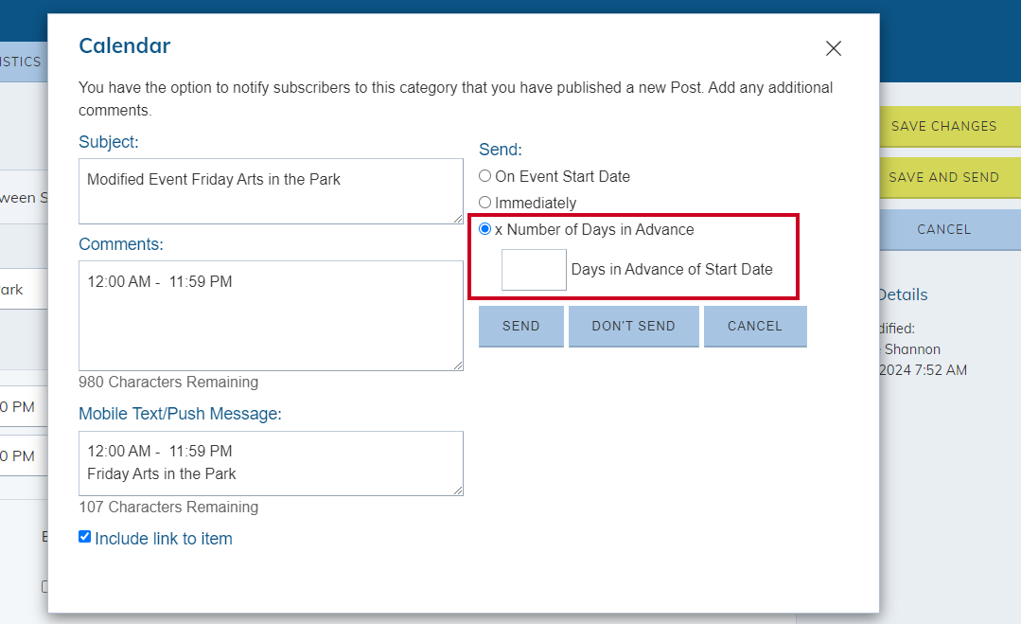Viewport: 1021px width, 624px height.
Task: Click the DON'T SEND button
Action: 634,327
